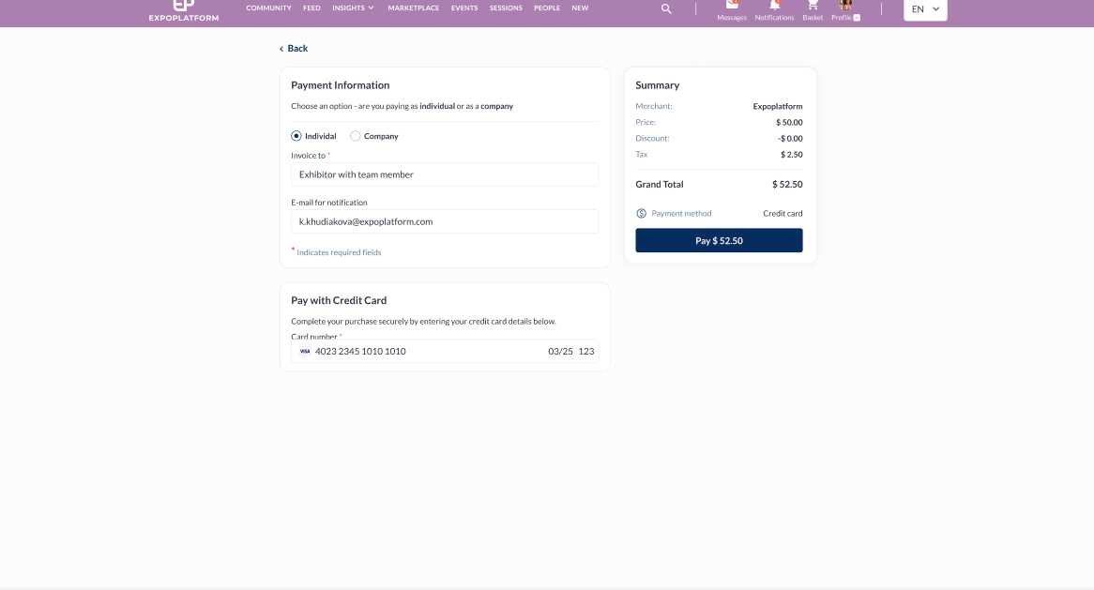The width and height of the screenshot is (1094, 590).
Task: Click the card CVC value 123
Action: (x=586, y=352)
